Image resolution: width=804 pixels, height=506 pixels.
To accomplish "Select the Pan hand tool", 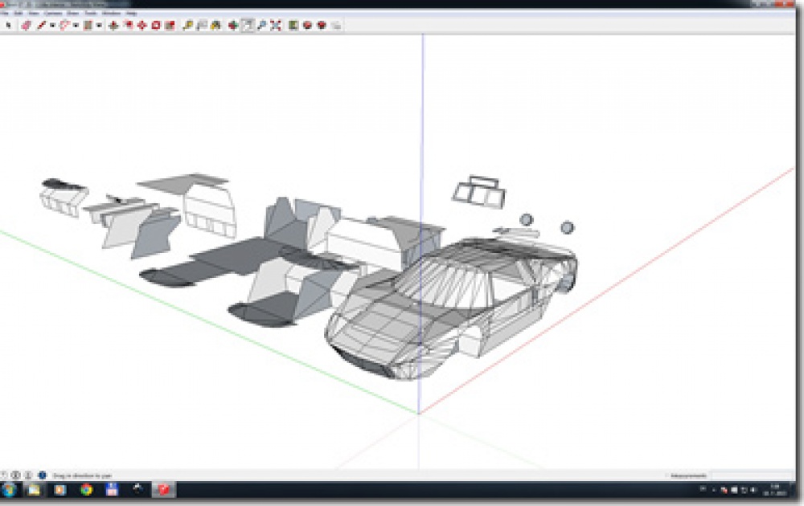I will tap(247, 25).
